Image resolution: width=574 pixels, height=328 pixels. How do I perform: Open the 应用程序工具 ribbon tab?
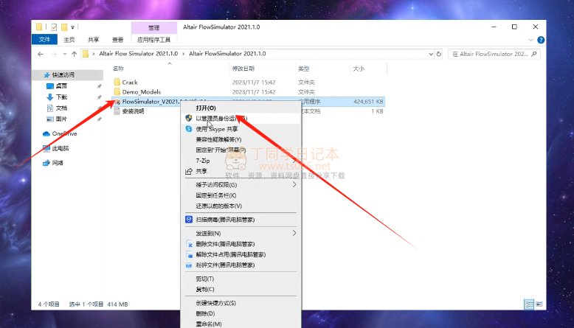pos(153,40)
